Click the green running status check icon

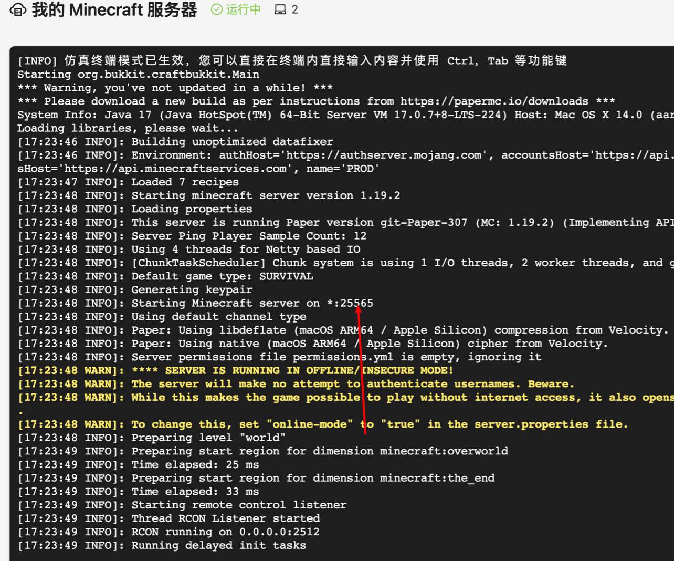(x=216, y=9)
